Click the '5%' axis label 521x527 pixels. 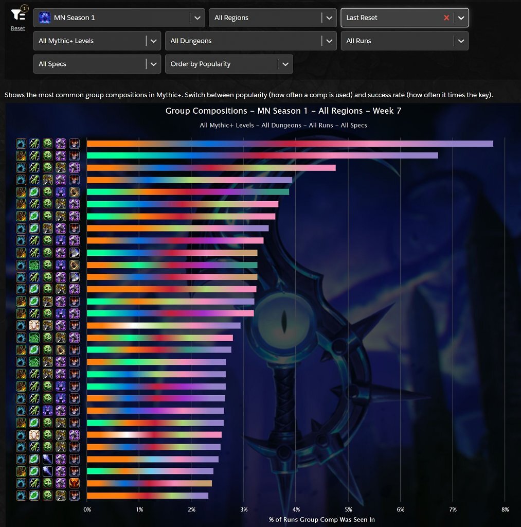[x=348, y=509]
